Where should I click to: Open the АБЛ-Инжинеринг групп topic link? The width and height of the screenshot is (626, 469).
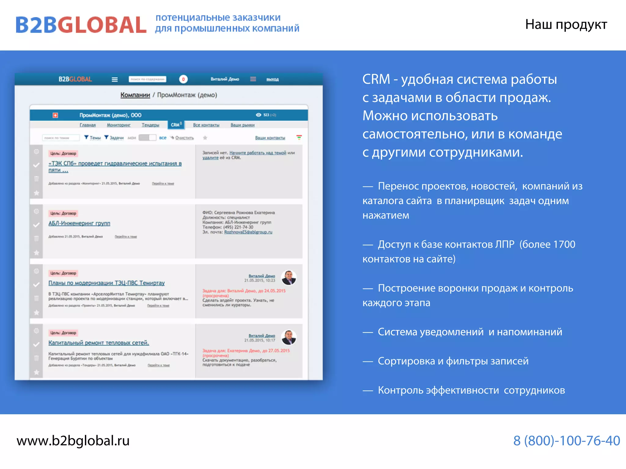point(79,223)
